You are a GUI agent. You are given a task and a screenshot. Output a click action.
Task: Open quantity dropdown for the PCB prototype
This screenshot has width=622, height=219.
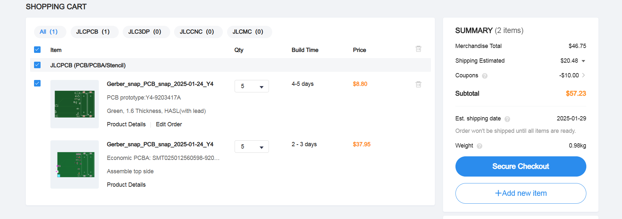[x=252, y=86]
